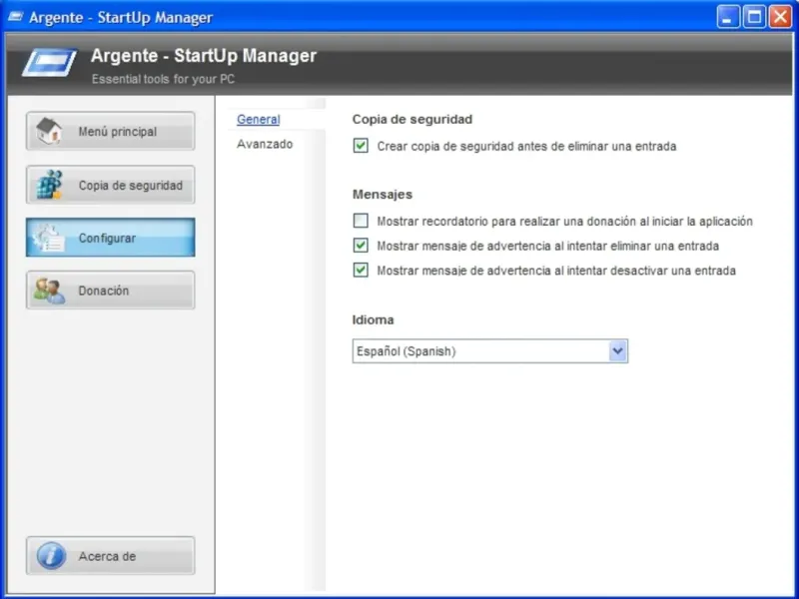Click the Español (Spanish) combo box field
This screenshot has height=599, width=799.
coord(489,351)
